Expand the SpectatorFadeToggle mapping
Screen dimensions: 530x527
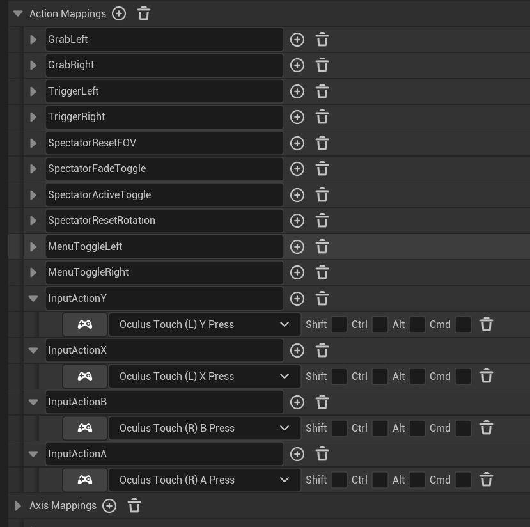(33, 169)
